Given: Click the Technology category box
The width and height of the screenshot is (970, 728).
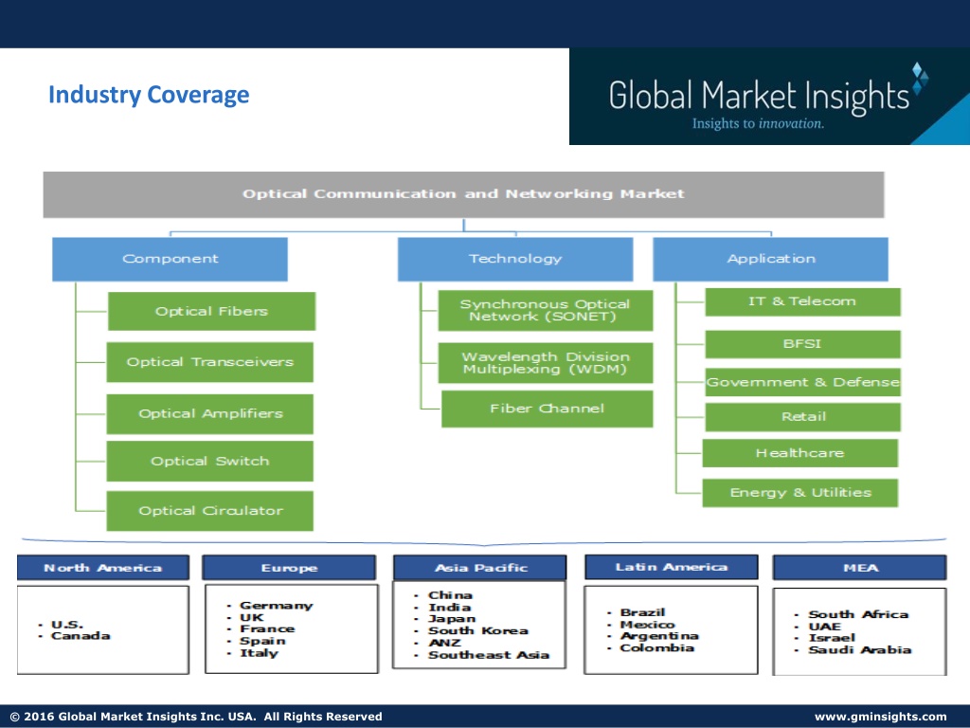Looking at the screenshot, I should pyautogui.click(x=515, y=259).
